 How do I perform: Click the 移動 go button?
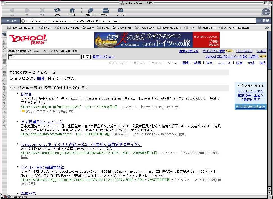click(x=265, y=21)
